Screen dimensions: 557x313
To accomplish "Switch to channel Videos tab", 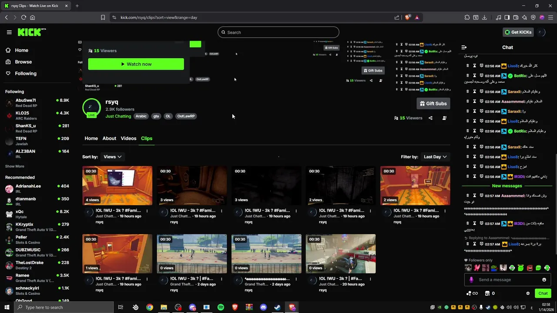I will click(128, 138).
